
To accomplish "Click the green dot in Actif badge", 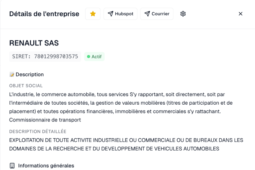I will click(x=89, y=57).
